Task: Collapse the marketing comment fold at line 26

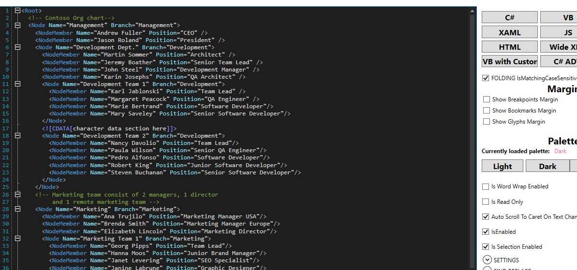Action: point(17,194)
